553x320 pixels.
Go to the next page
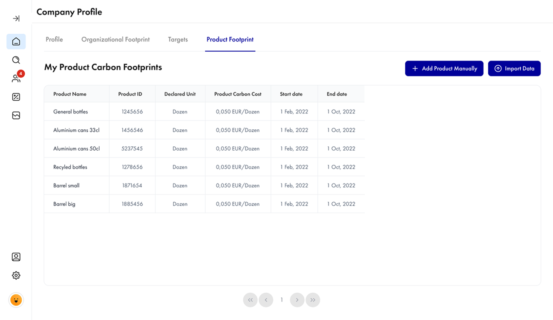(297, 300)
